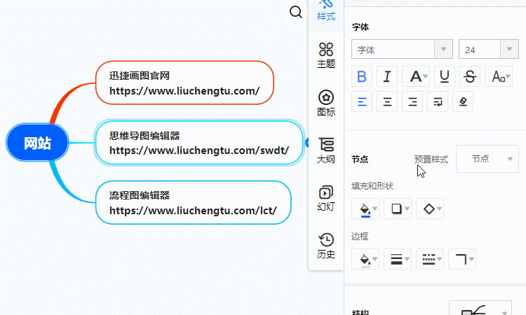
Task: Open the border corner style dropdown
Action: (x=462, y=259)
